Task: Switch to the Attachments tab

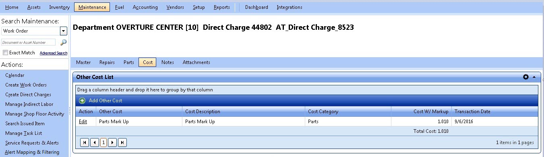Action: coord(197,62)
